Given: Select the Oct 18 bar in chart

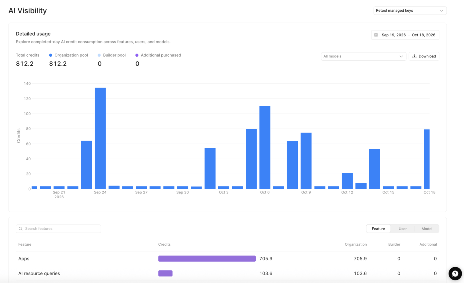Looking at the screenshot, I should point(427,159).
